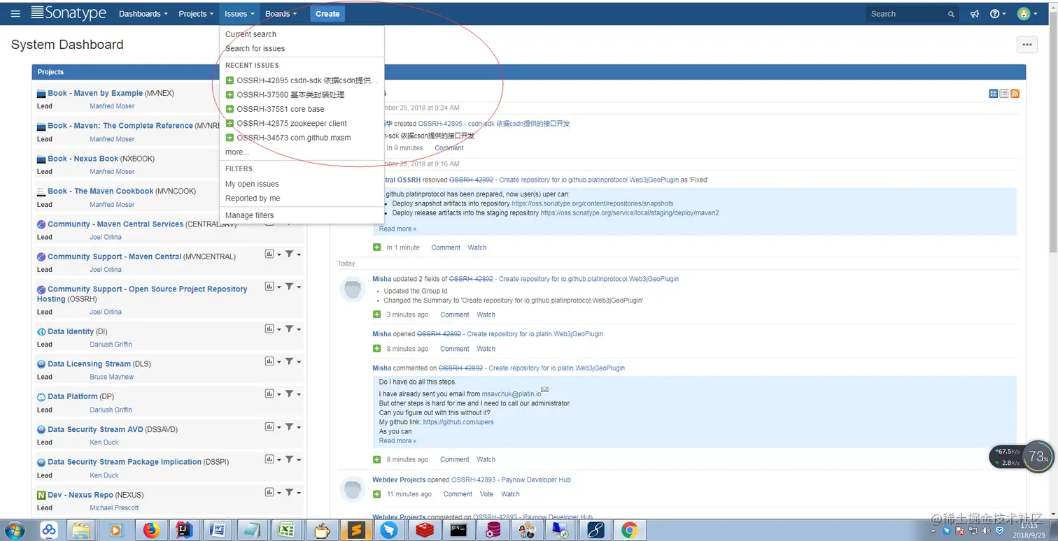Open the Projects dropdown menu
The height and width of the screenshot is (541, 1058).
point(196,14)
